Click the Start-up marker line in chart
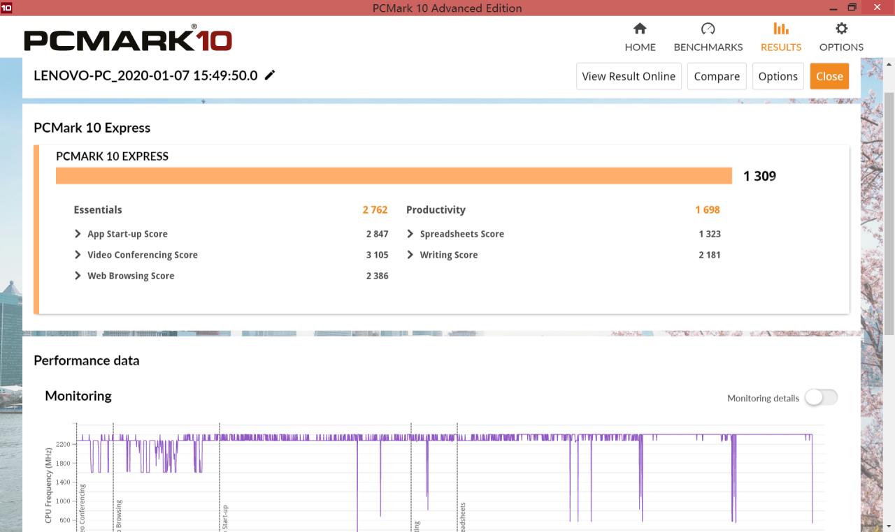The width and height of the screenshot is (895, 532). pyautogui.click(x=220, y=477)
